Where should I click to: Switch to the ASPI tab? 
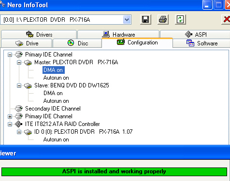pos(195,34)
